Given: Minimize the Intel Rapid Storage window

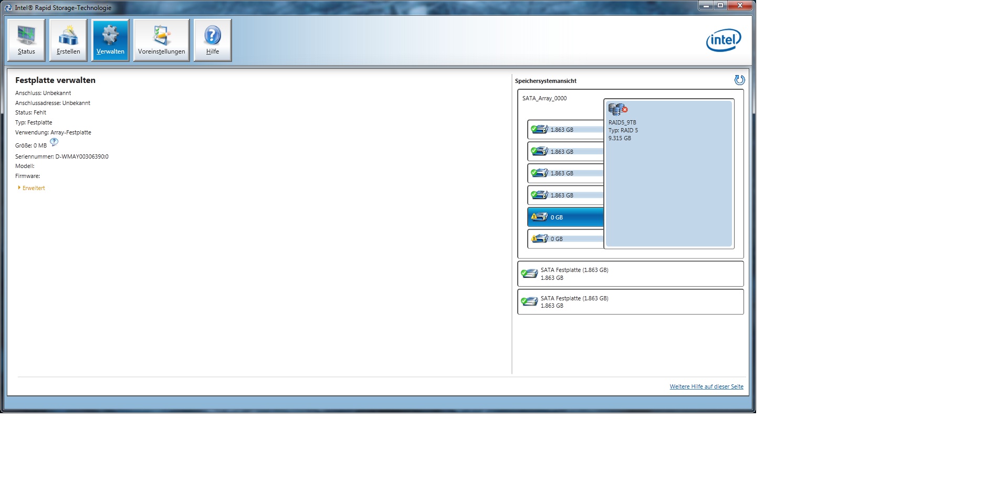Looking at the screenshot, I should tap(706, 6).
